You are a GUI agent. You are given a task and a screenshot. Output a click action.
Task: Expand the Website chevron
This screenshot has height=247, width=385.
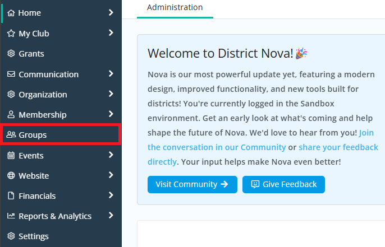[111, 175]
